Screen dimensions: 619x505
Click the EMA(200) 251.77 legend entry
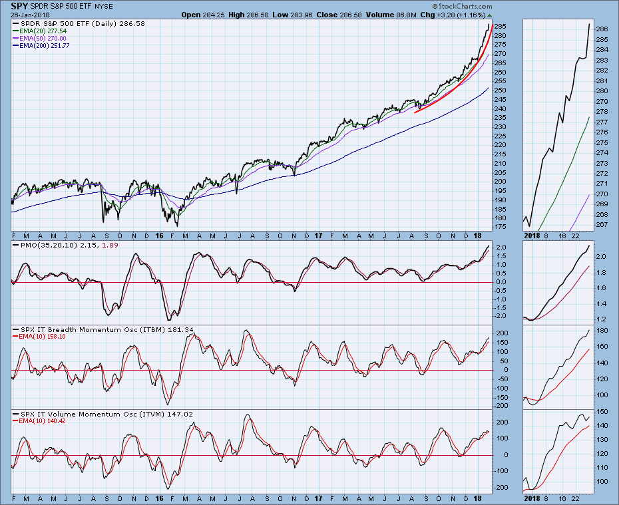(x=41, y=46)
